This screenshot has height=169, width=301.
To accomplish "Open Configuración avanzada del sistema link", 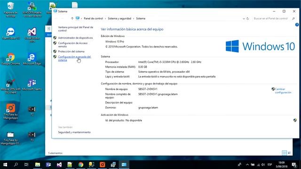I will pyautogui.click(x=74, y=58).
